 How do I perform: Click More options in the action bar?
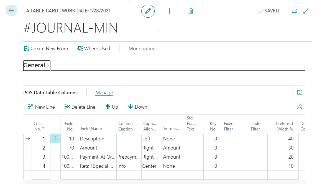(x=143, y=49)
